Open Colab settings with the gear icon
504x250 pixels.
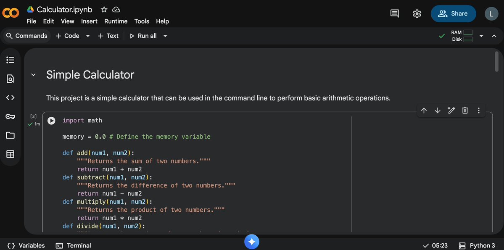coord(417,13)
